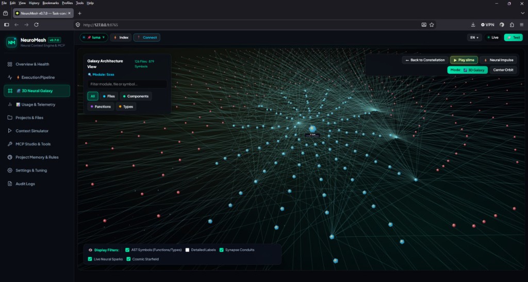The width and height of the screenshot is (528, 282).
Task: Select the All filter chip
Action: click(x=93, y=96)
